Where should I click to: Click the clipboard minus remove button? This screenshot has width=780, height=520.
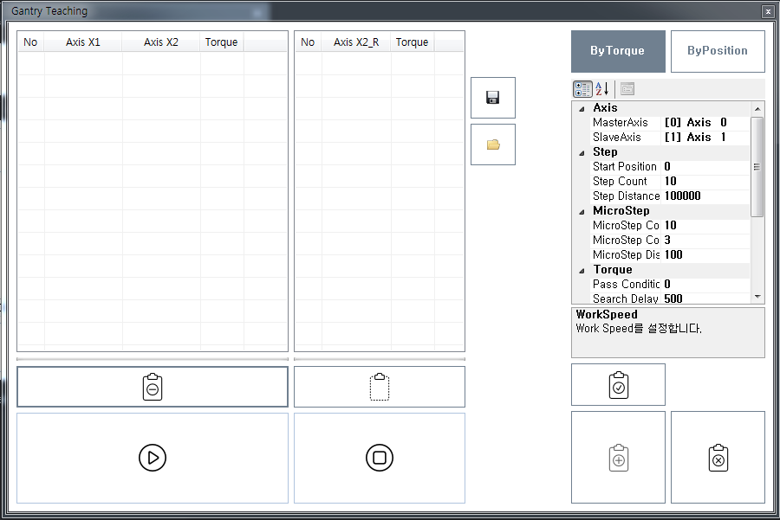pyautogui.click(x=153, y=387)
